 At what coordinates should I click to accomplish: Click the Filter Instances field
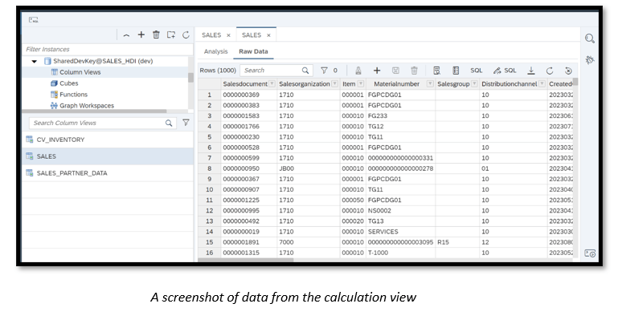click(x=107, y=49)
